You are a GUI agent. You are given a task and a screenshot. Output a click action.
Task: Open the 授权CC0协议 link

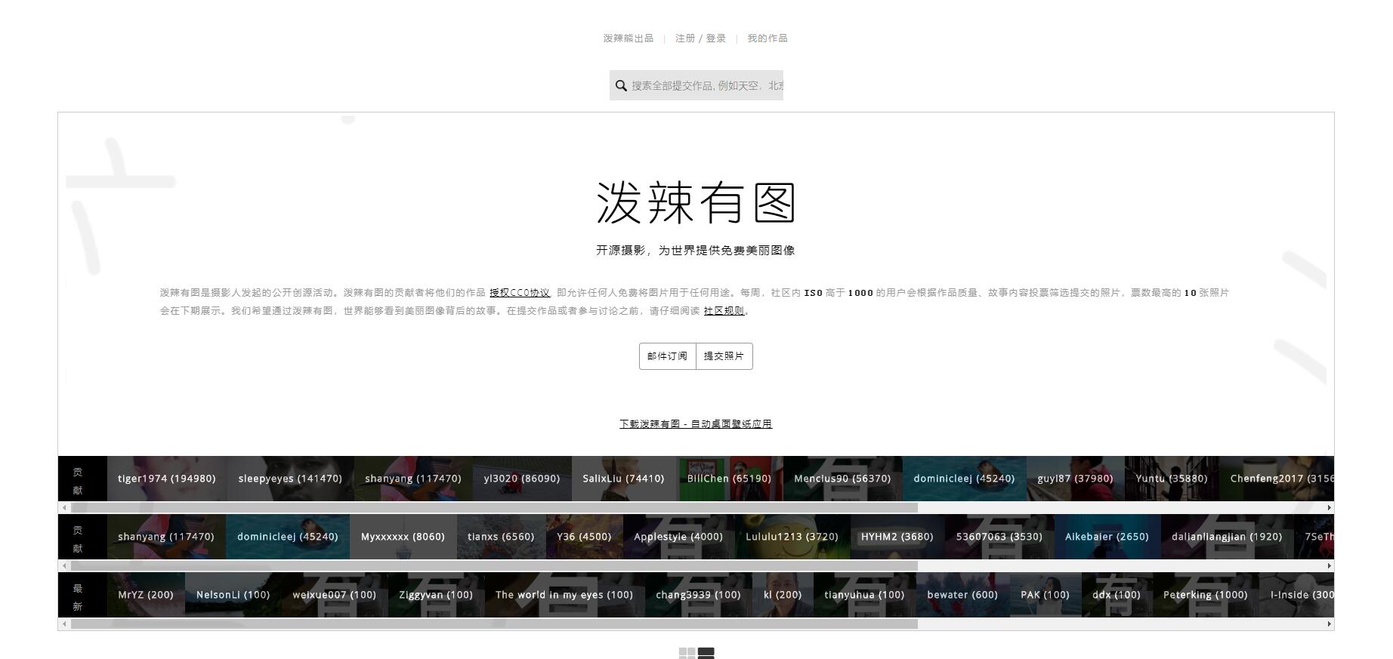(520, 293)
